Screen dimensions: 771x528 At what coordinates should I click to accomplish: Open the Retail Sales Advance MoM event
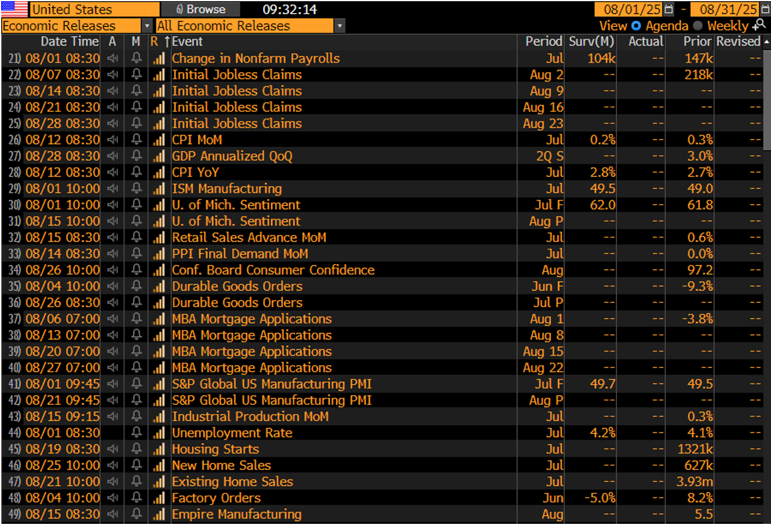click(249, 238)
